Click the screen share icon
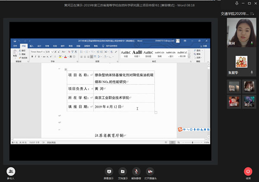This screenshot has height=182, width=259. pyautogui.click(x=109, y=171)
